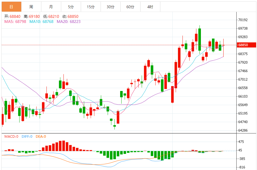Image resolution: width=257 pixels, height=170 pixels.
Task: Click the 70192 price axis label
Action: 243,20
